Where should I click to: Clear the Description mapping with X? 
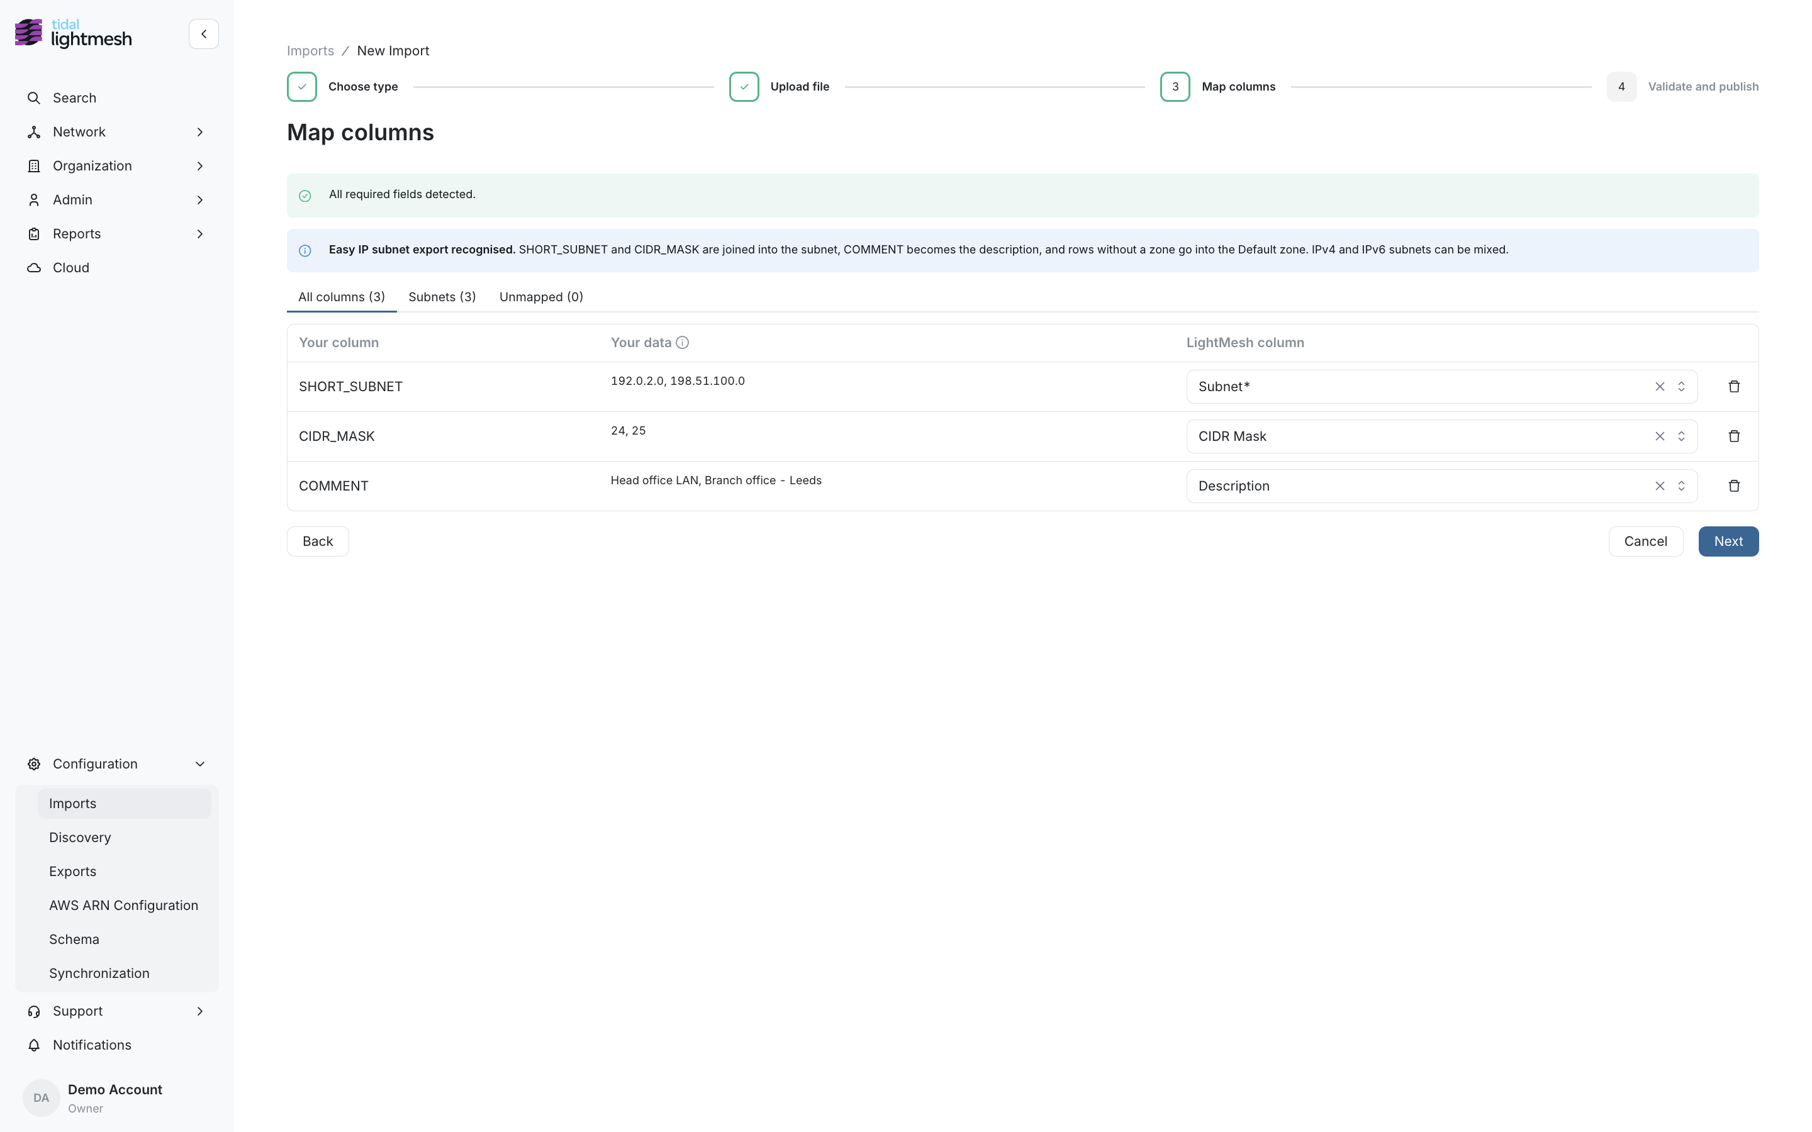click(x=1659, y=486)
